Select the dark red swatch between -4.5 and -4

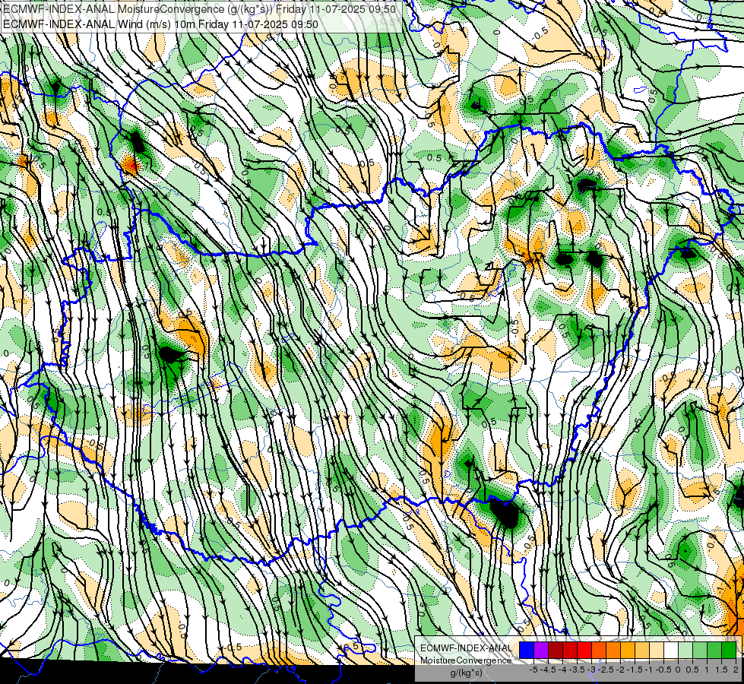[x=556, y=650]
